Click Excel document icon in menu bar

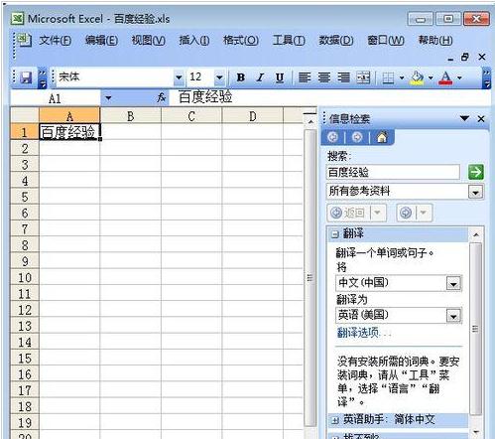pyautogui.click(x=25, y=40)
